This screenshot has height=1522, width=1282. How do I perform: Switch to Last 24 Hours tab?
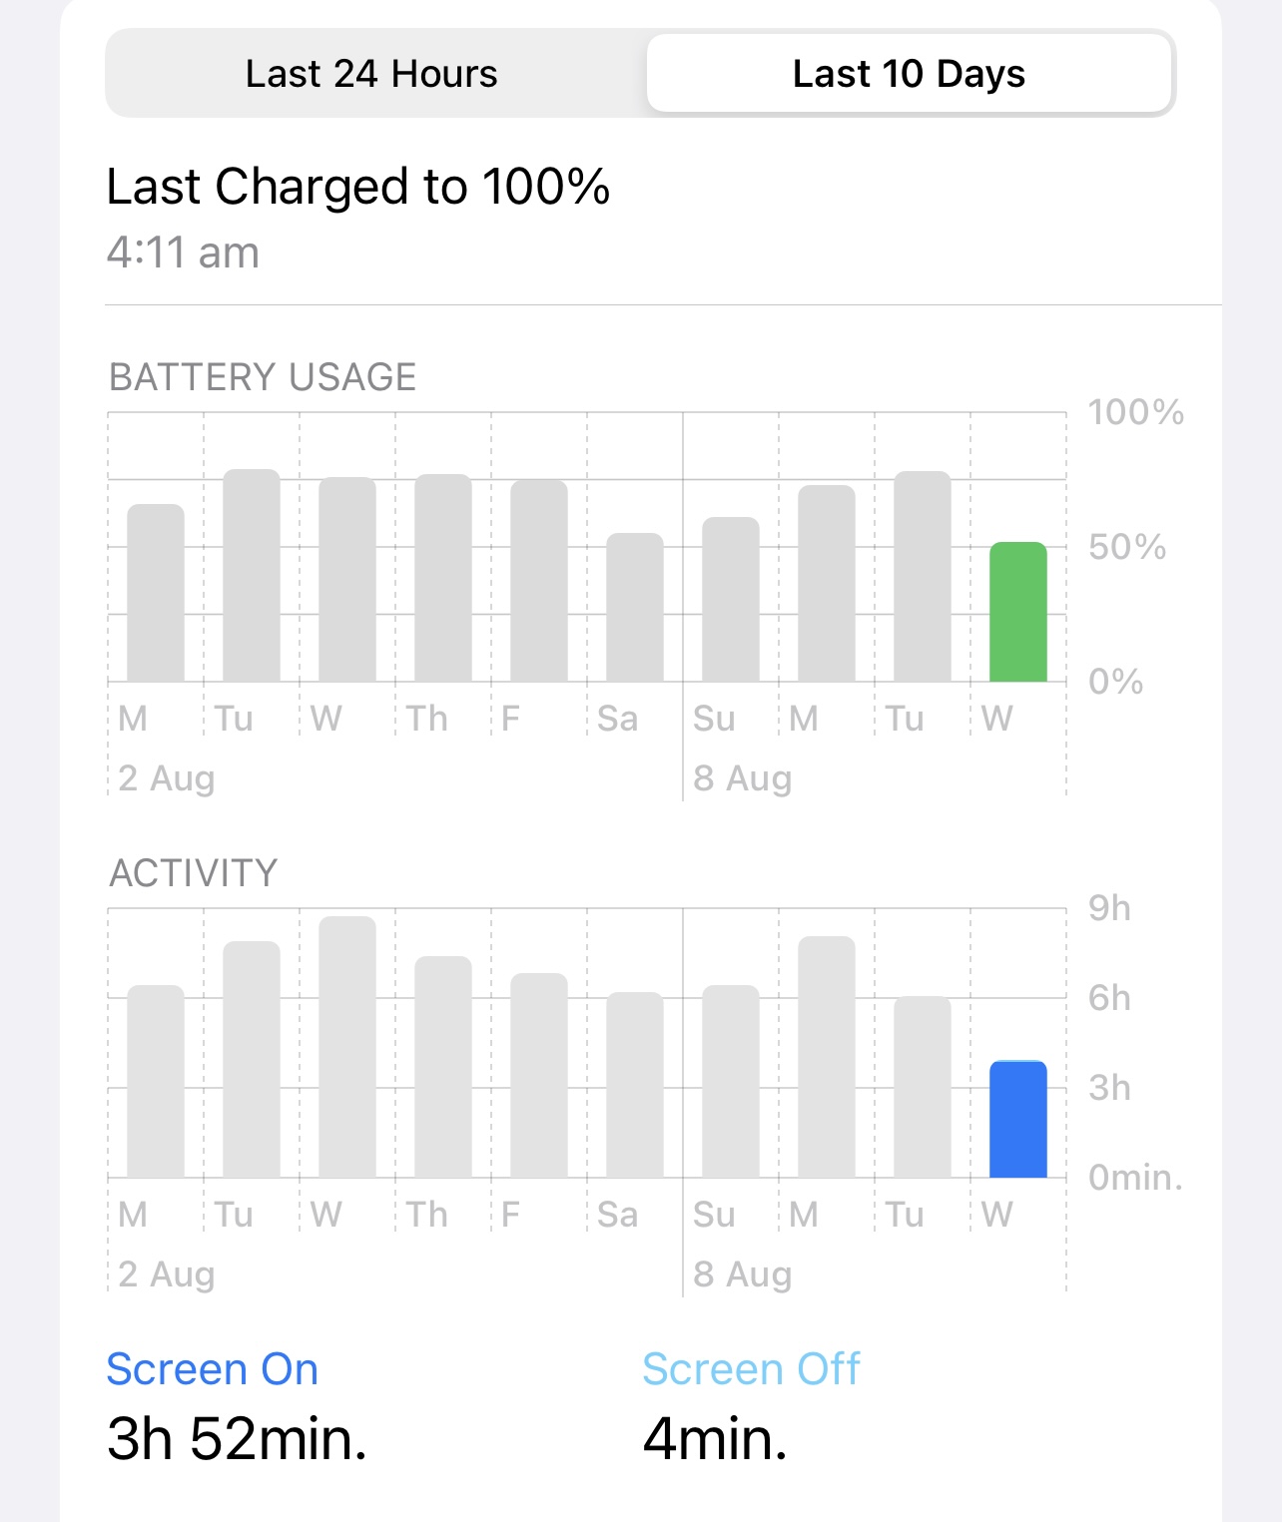coord(371,74)
